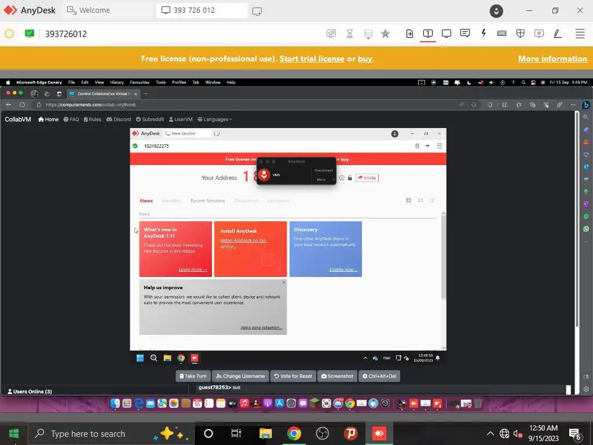This screenshot has width=593, height=445.
Task: Open the file transfer icon in AnyDesk toolbar
Action: [x=409, y=34]
